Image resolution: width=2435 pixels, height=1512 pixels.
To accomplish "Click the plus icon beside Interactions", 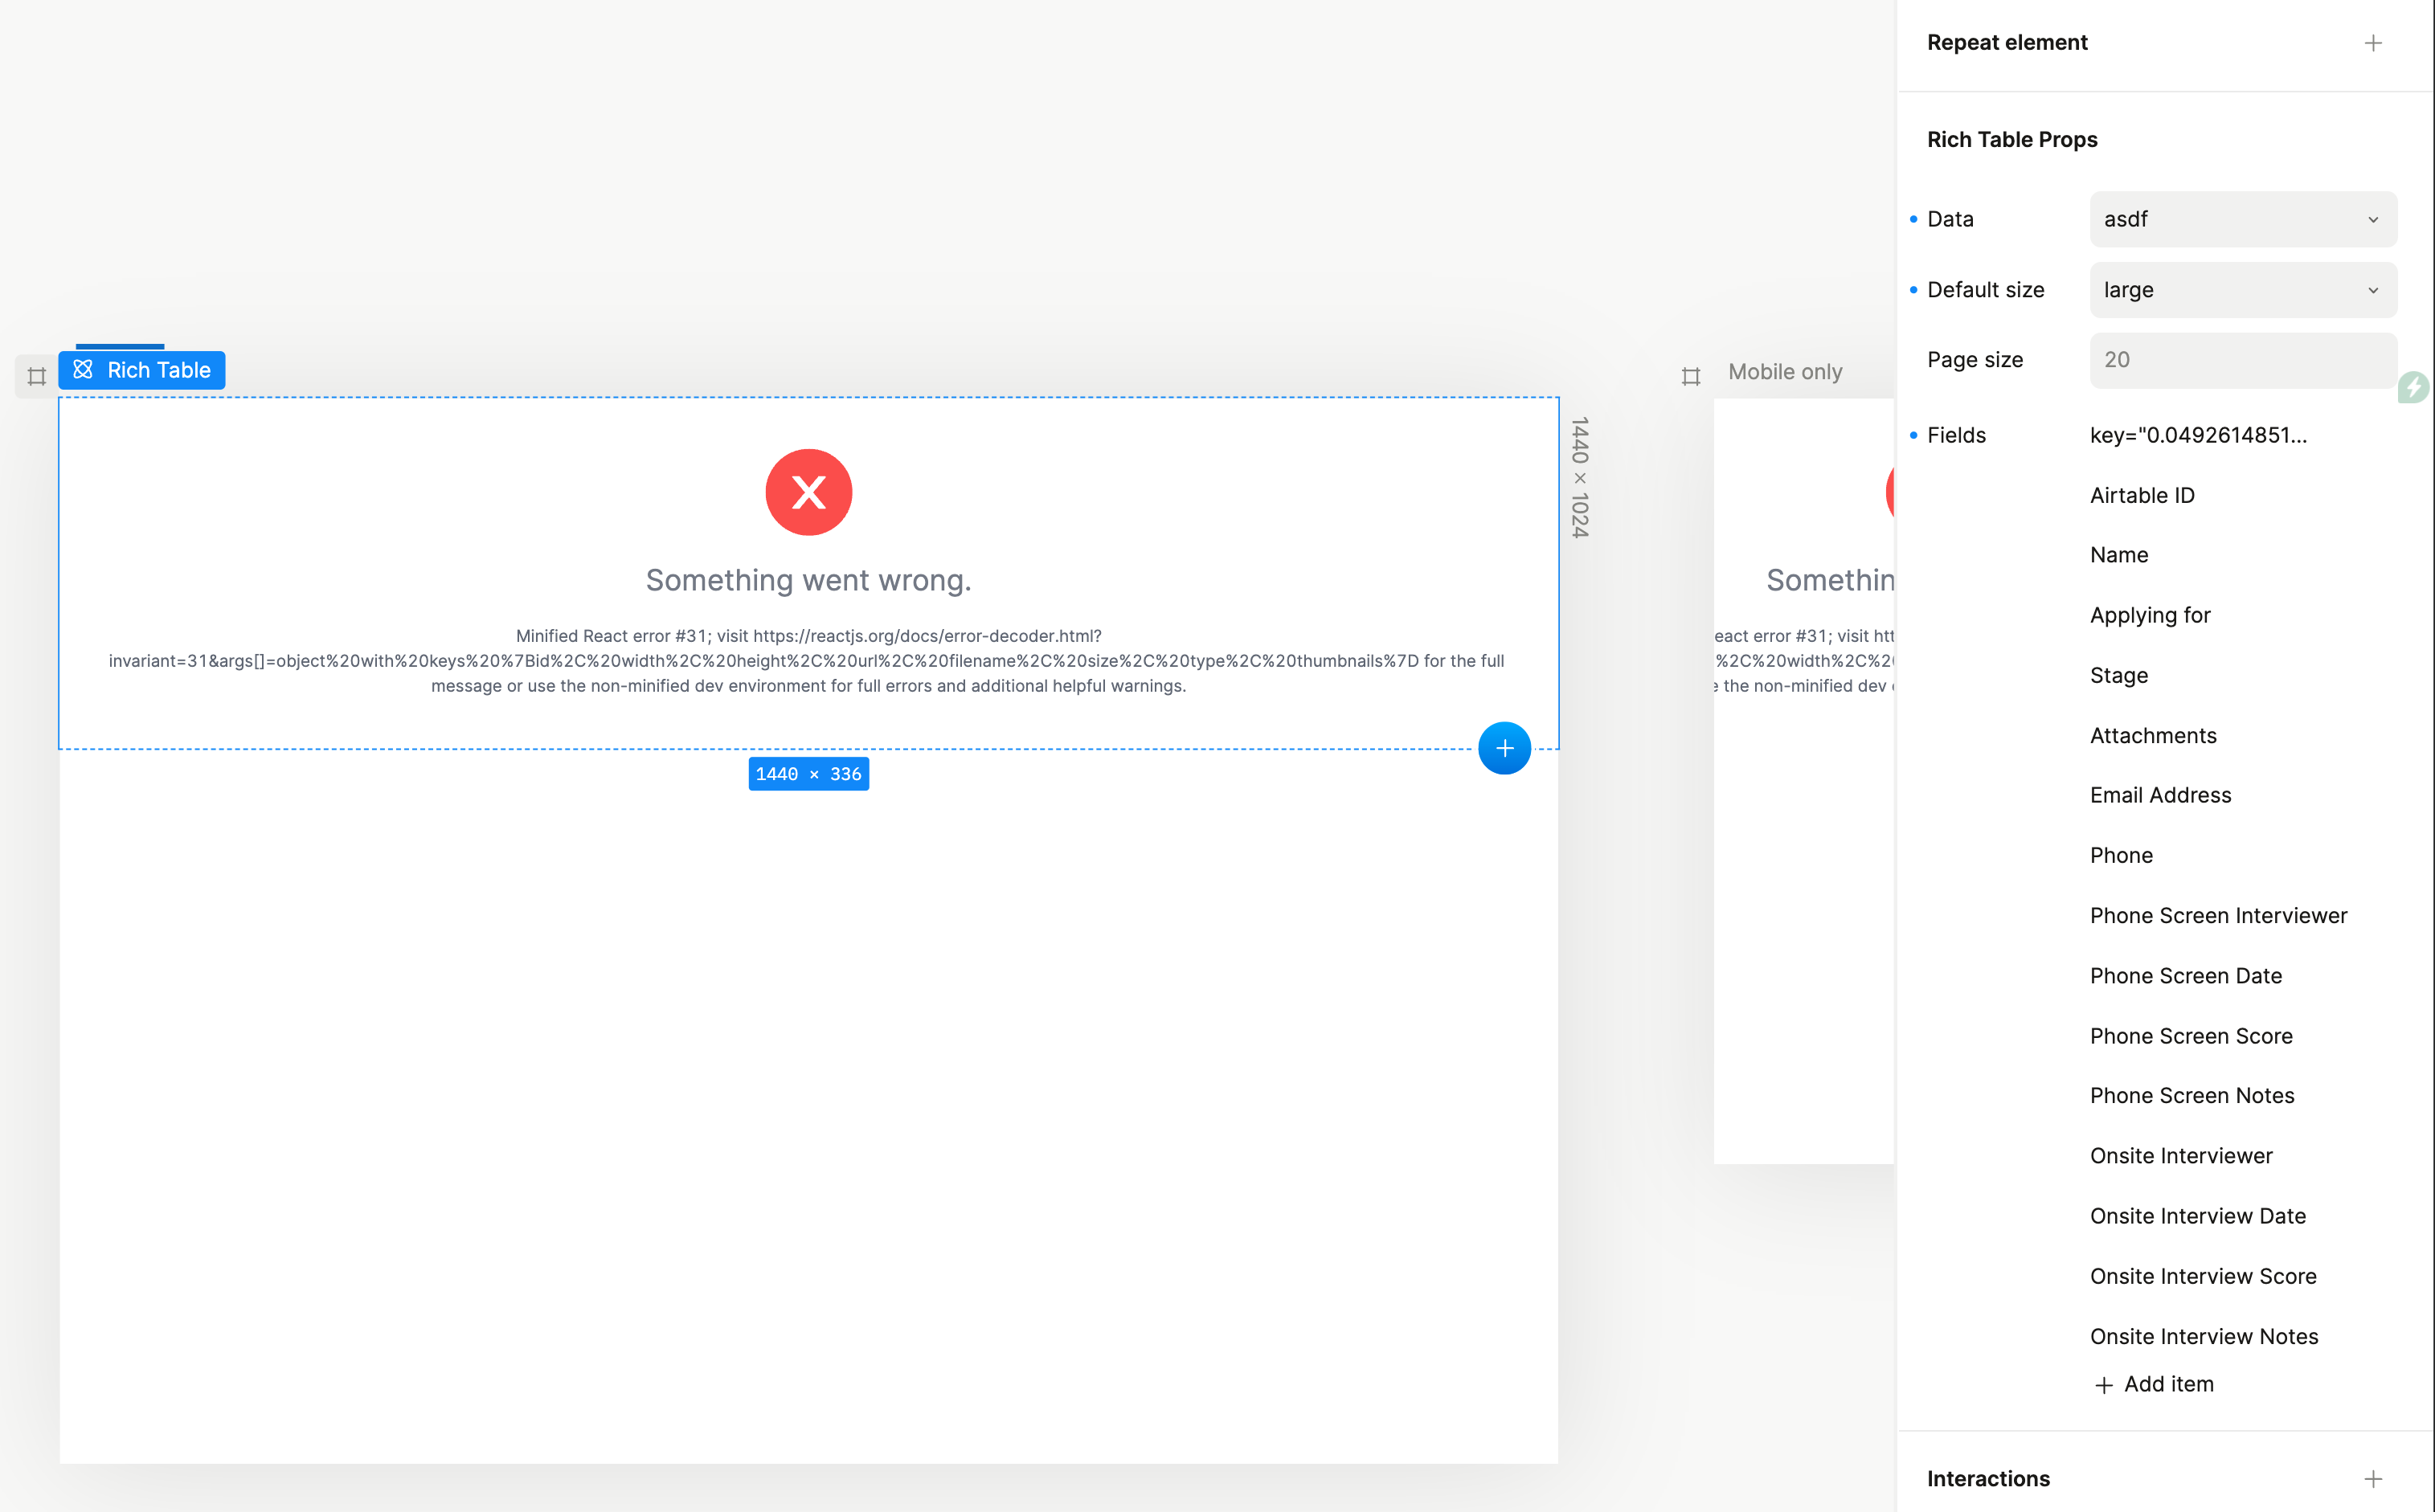I will [2372, 1478].
